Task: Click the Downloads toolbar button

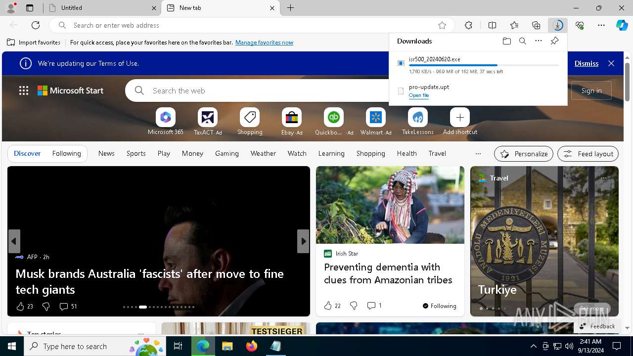Action: click(558, 25)
